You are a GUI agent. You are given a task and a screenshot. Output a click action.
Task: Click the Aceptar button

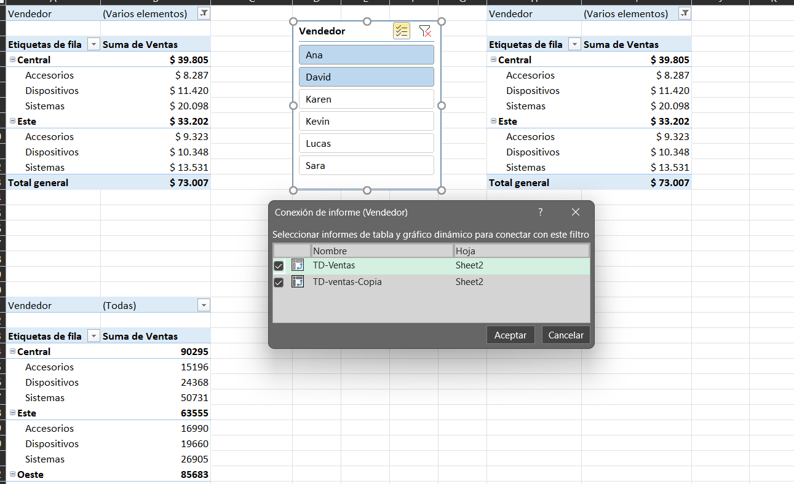click(x=510, y=335)
